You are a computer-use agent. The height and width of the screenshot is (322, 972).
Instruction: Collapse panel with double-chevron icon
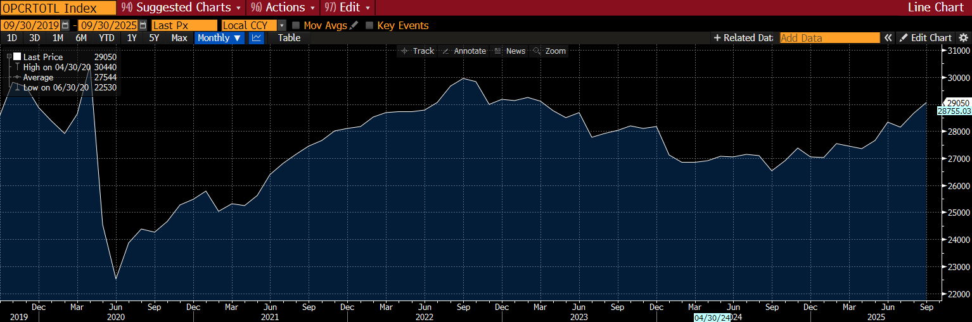[x=888, y=38]
